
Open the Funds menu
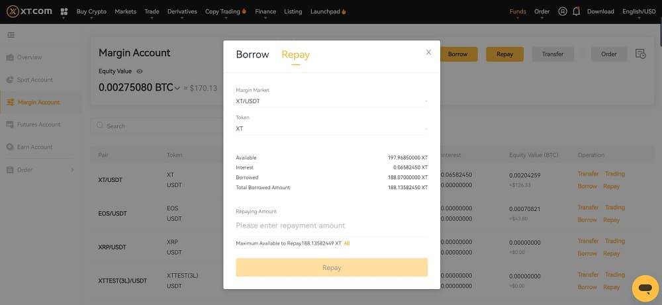[518, 11]
